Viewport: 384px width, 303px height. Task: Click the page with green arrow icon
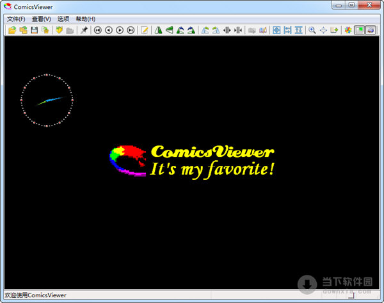point(334,30)
